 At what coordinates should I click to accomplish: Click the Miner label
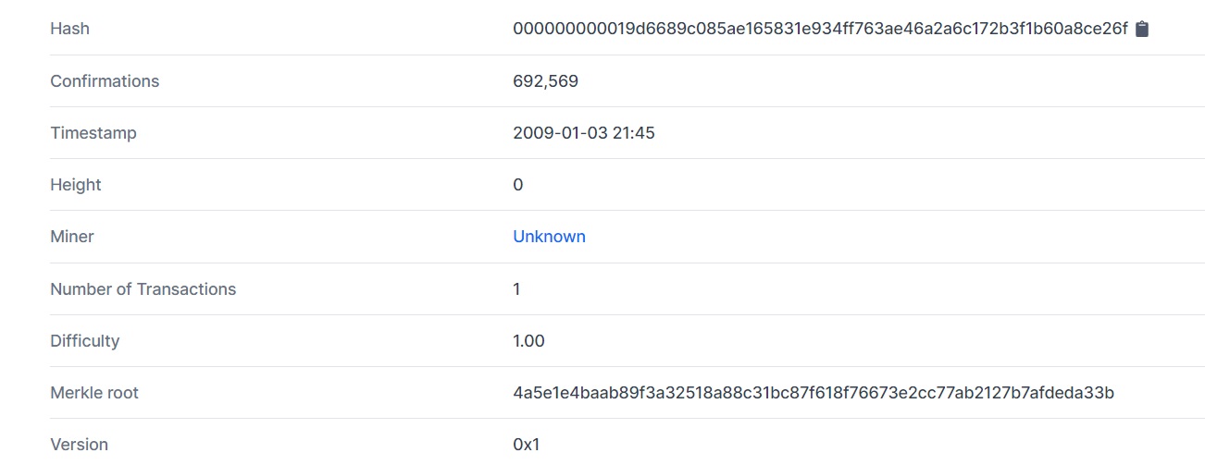(x=72, y=237)
